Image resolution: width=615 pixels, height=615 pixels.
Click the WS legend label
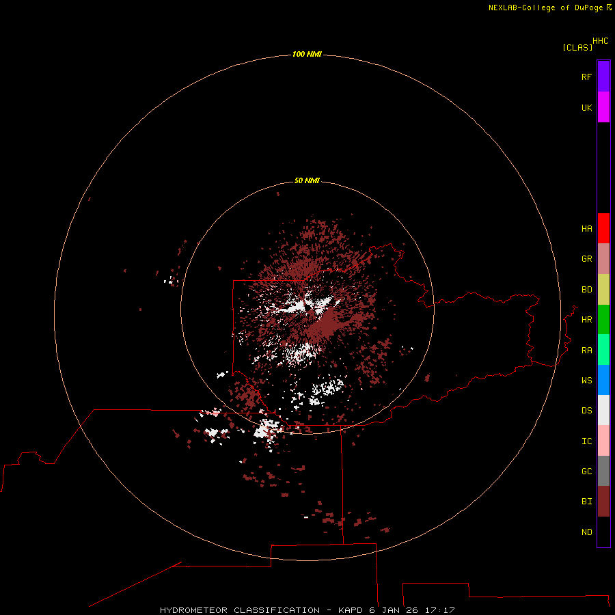coord(586,381)
